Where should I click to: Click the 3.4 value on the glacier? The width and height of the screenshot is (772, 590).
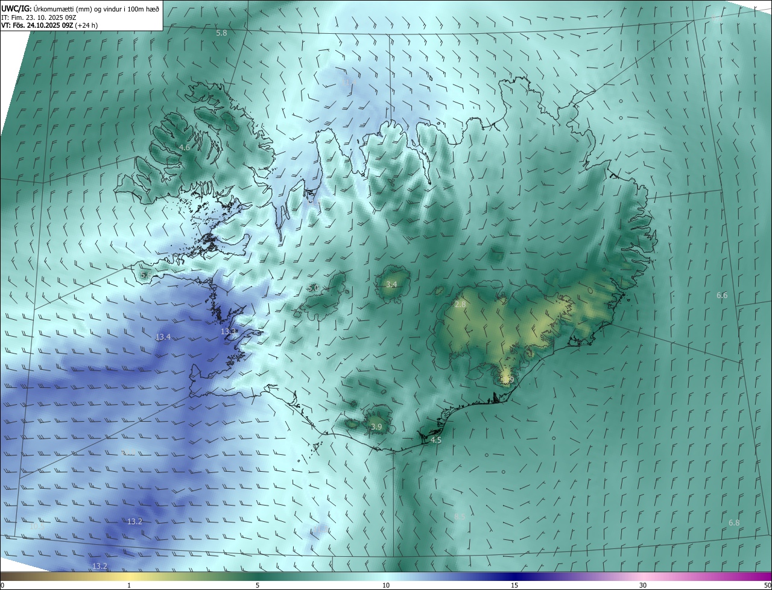[x=391, y=284]
